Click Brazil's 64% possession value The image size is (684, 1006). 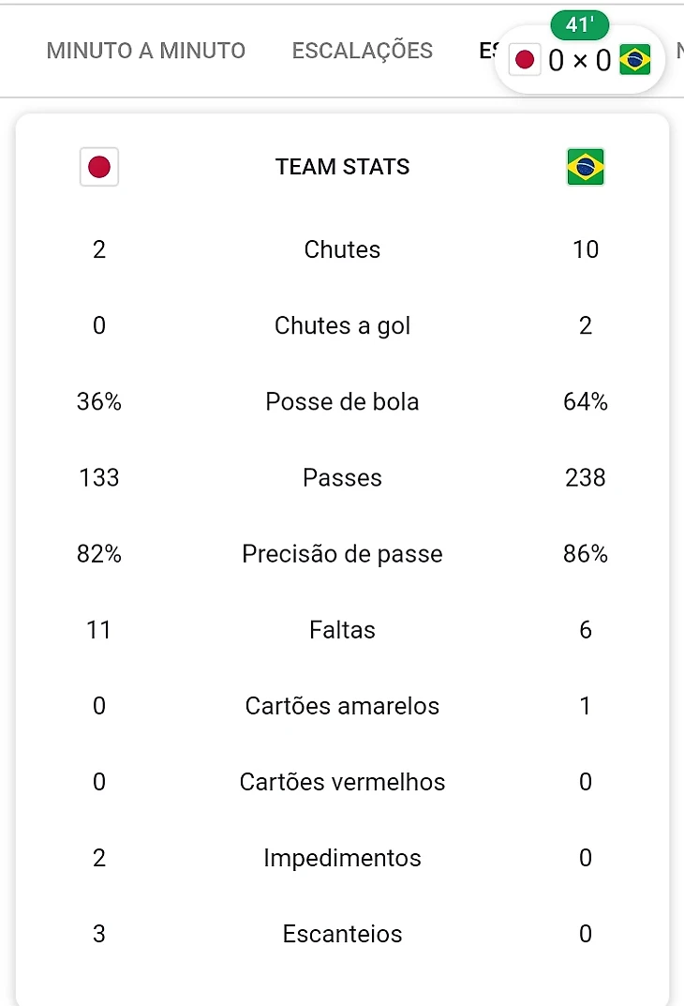(x=586, y=402)
